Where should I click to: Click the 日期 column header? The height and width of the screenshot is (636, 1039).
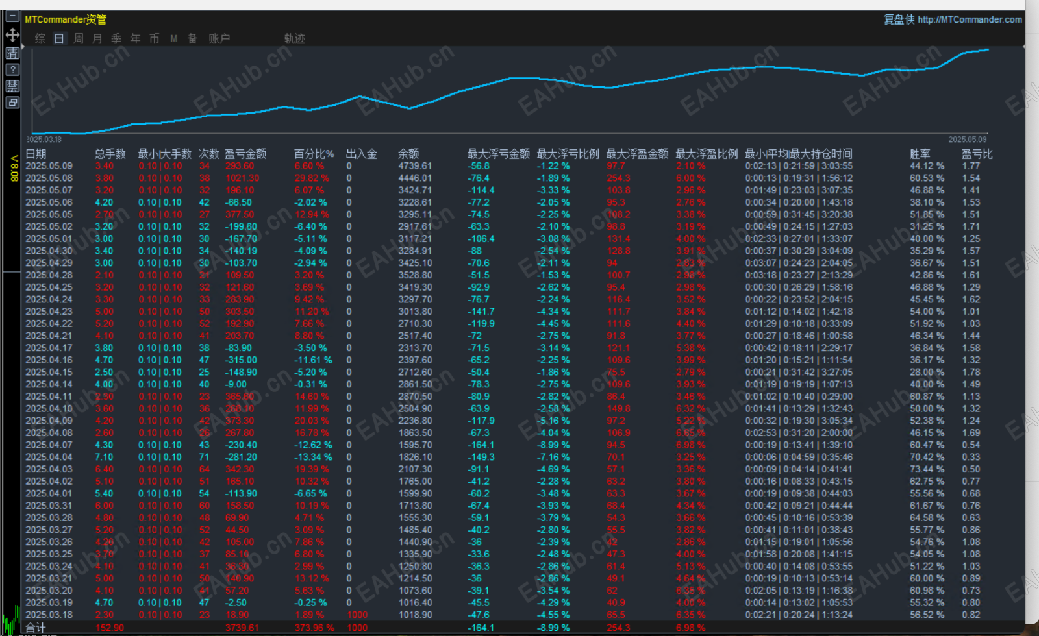pos(36,154)
